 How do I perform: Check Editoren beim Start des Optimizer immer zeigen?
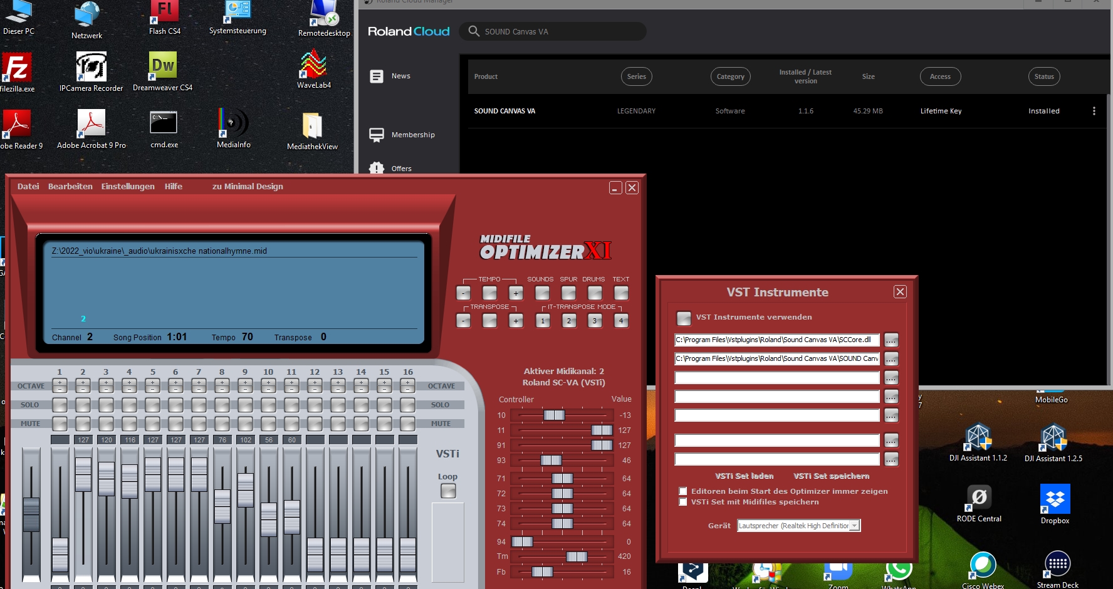pyautogui.click(x=683, y=491)
